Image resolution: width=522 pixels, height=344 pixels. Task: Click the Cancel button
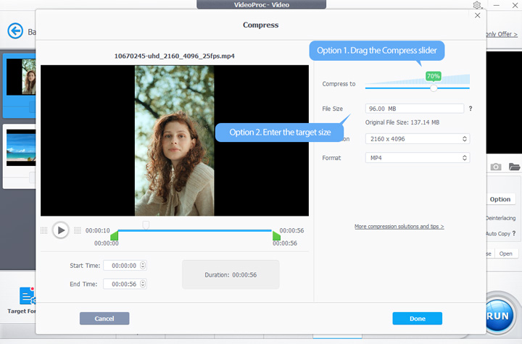[x=104, y=319]
